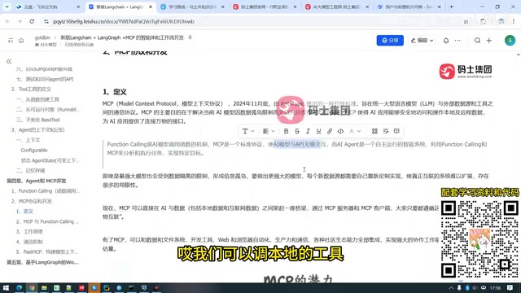
Task: Go back in browser history
Action: tap(7, 21)
